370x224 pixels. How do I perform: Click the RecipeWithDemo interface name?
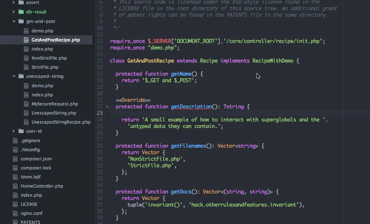coord(273,61)
